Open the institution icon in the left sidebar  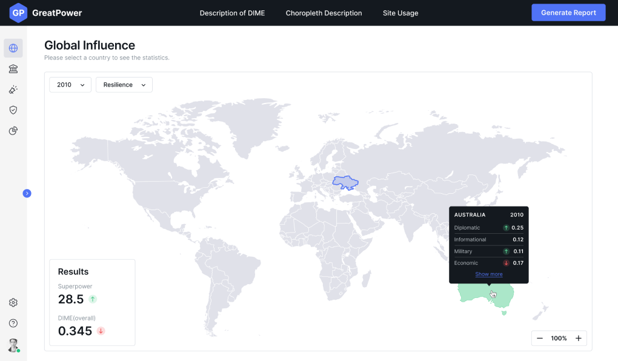tap(13, 68)
